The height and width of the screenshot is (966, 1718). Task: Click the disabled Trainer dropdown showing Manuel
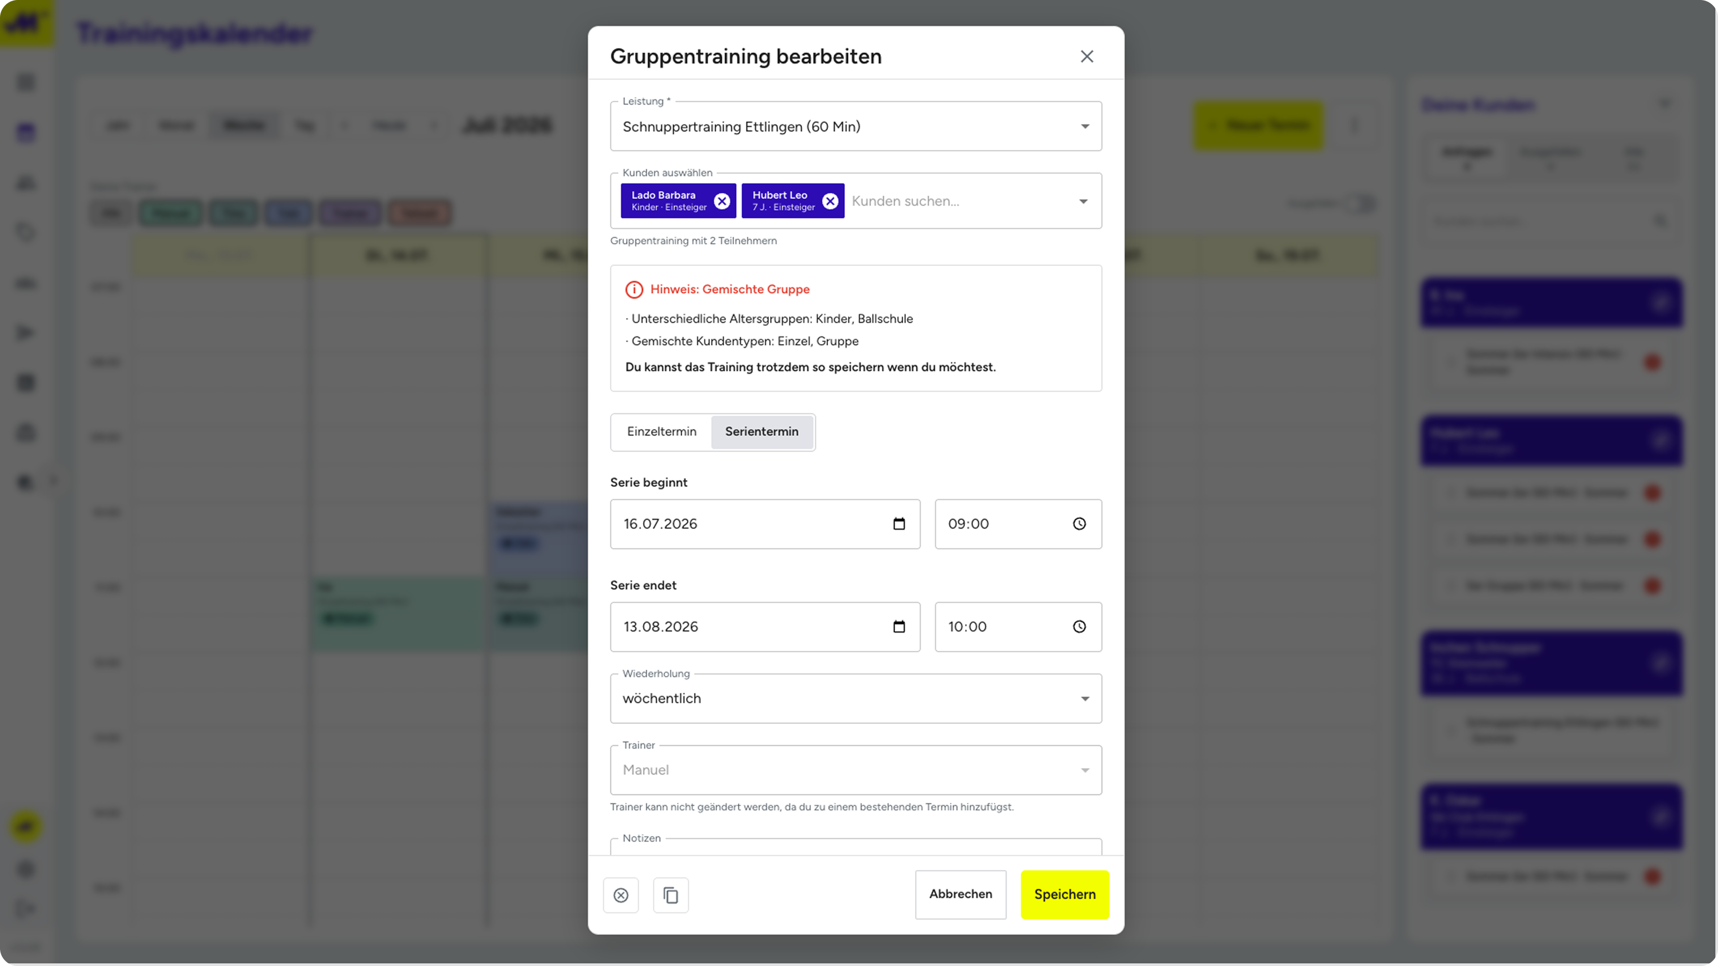click(x=856, y=770)
